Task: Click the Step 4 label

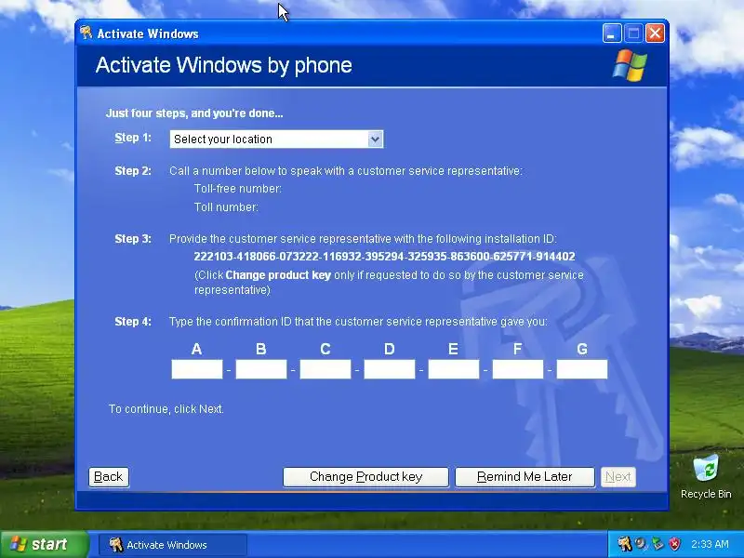Action: [133, 322]
